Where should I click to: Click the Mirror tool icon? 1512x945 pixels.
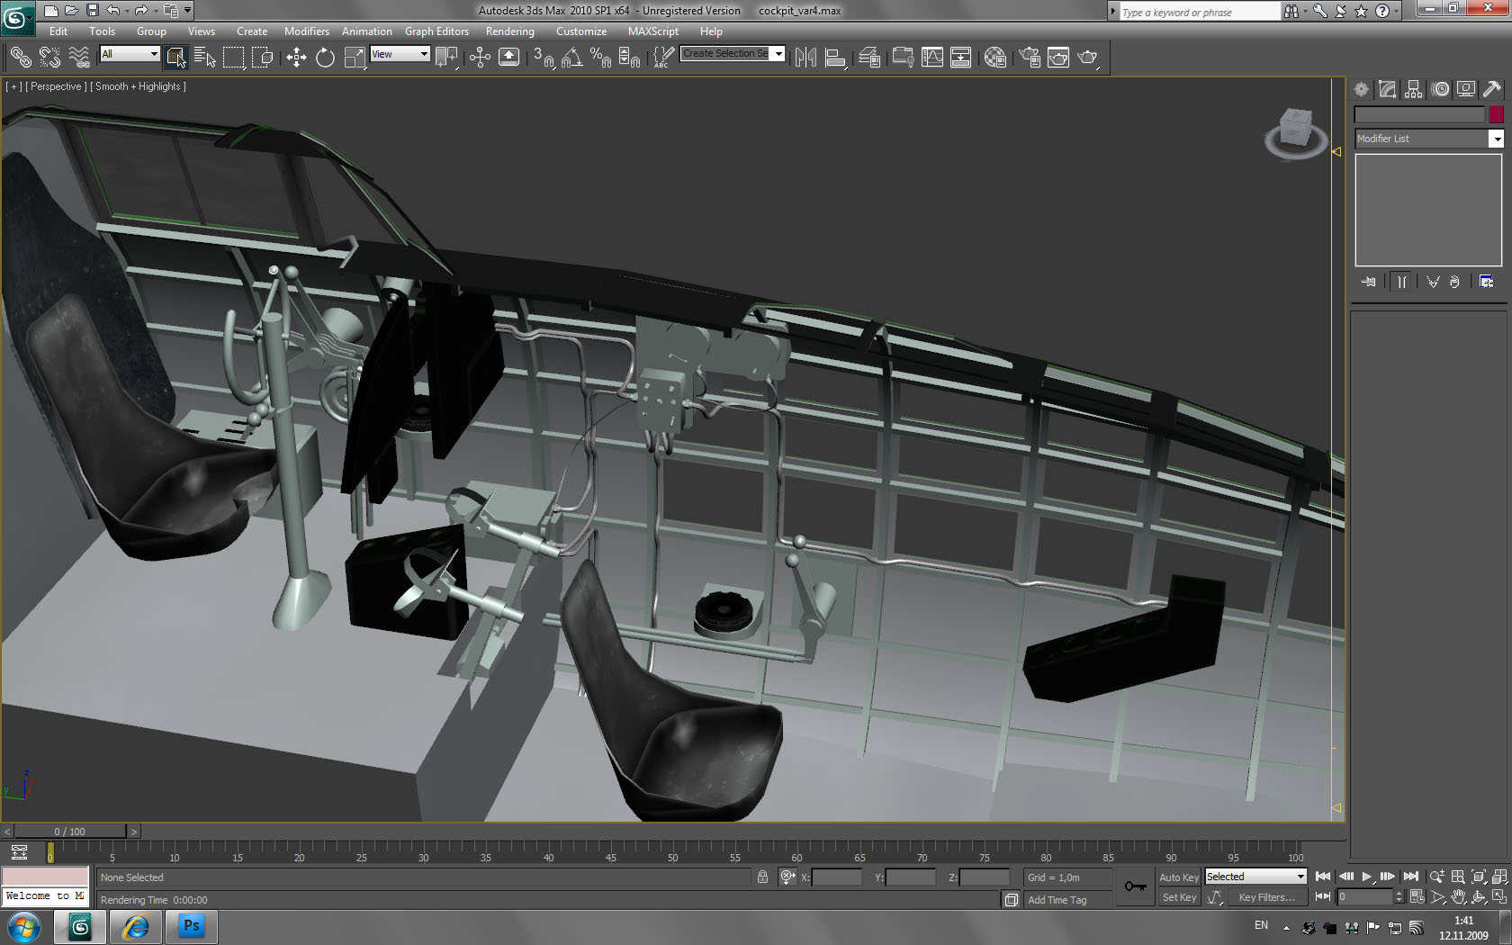click(805, 58)
